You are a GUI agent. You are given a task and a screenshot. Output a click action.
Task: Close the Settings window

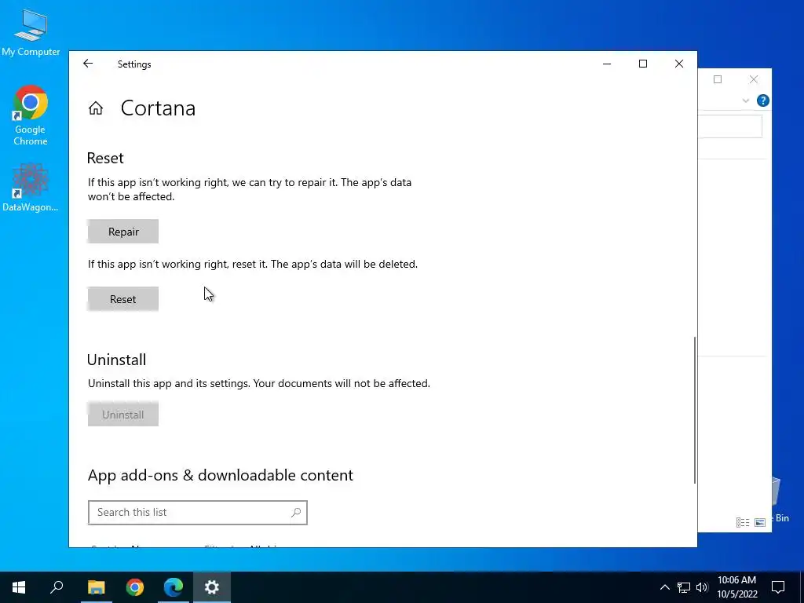tap(679, 64)
